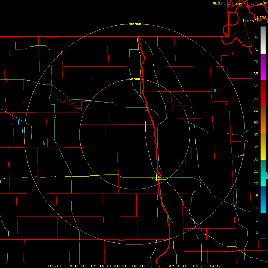Select the 60 value on the VIL scale
This screenshot has width=268, height=268.
pyautogui.click(x=256, y=86)
